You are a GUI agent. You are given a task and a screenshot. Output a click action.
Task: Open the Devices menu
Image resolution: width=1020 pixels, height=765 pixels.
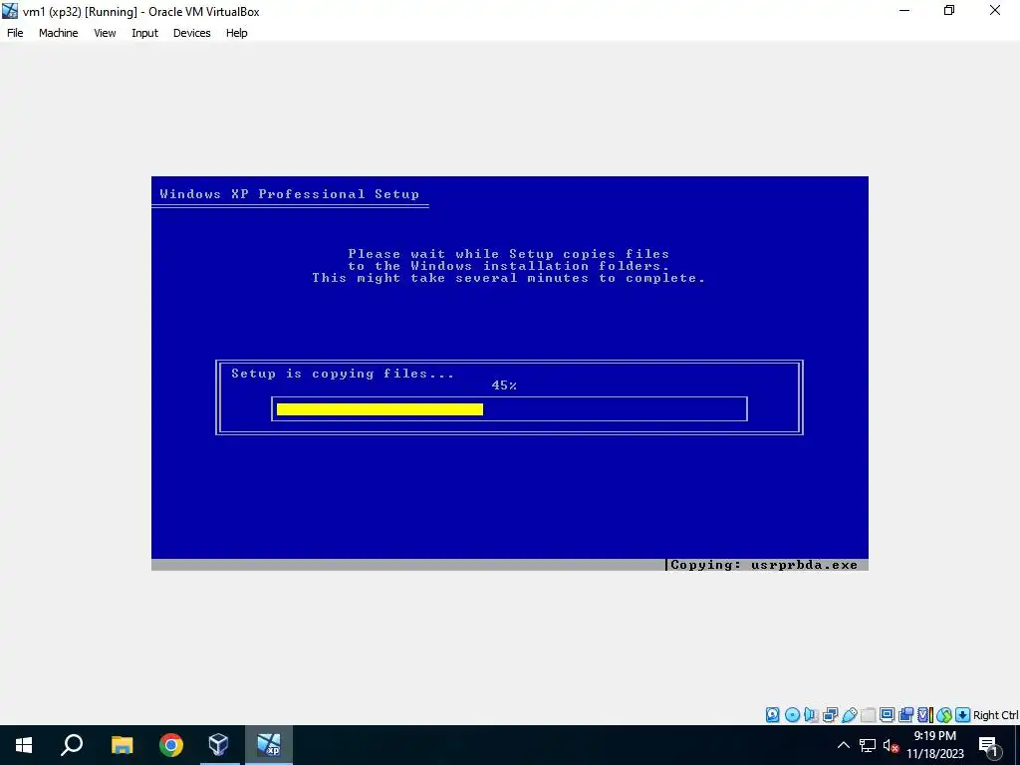coord(191,33)
